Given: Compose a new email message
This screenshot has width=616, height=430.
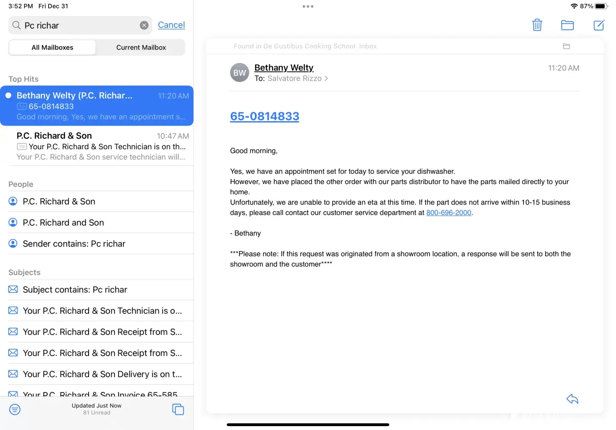Looking at the screenshot, I should (x=599, y=25).
